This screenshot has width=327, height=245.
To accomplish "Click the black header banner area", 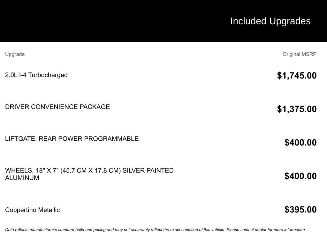I will tap(163, 21).
